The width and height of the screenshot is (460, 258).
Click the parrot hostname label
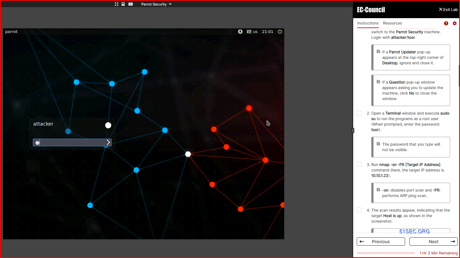coord(11,32)
